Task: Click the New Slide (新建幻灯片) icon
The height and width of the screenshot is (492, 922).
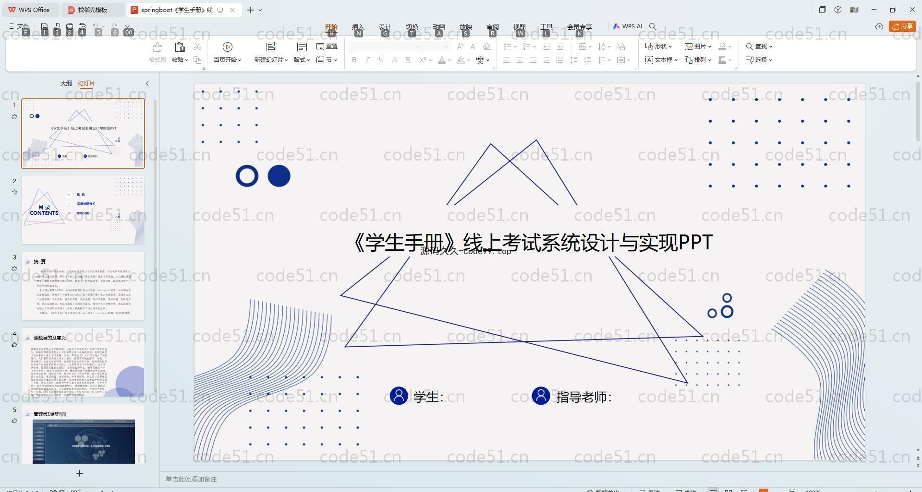Action: [271, 47]
